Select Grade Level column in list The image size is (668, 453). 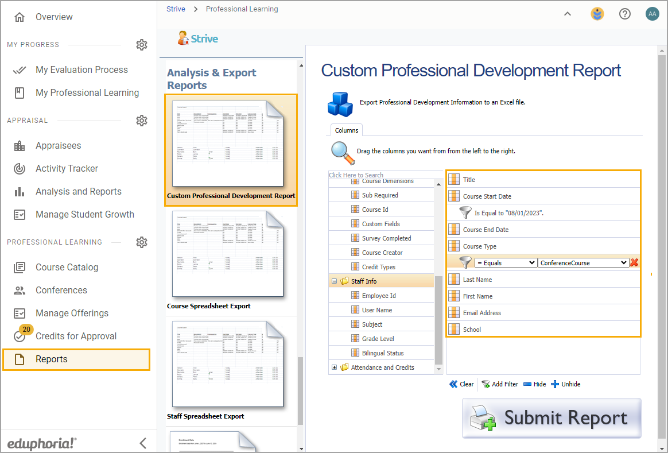[378, 339]
